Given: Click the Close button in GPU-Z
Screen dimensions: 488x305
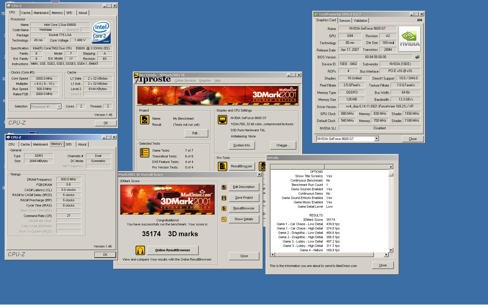Looking at the screenshot, I should tap(412, 139).
